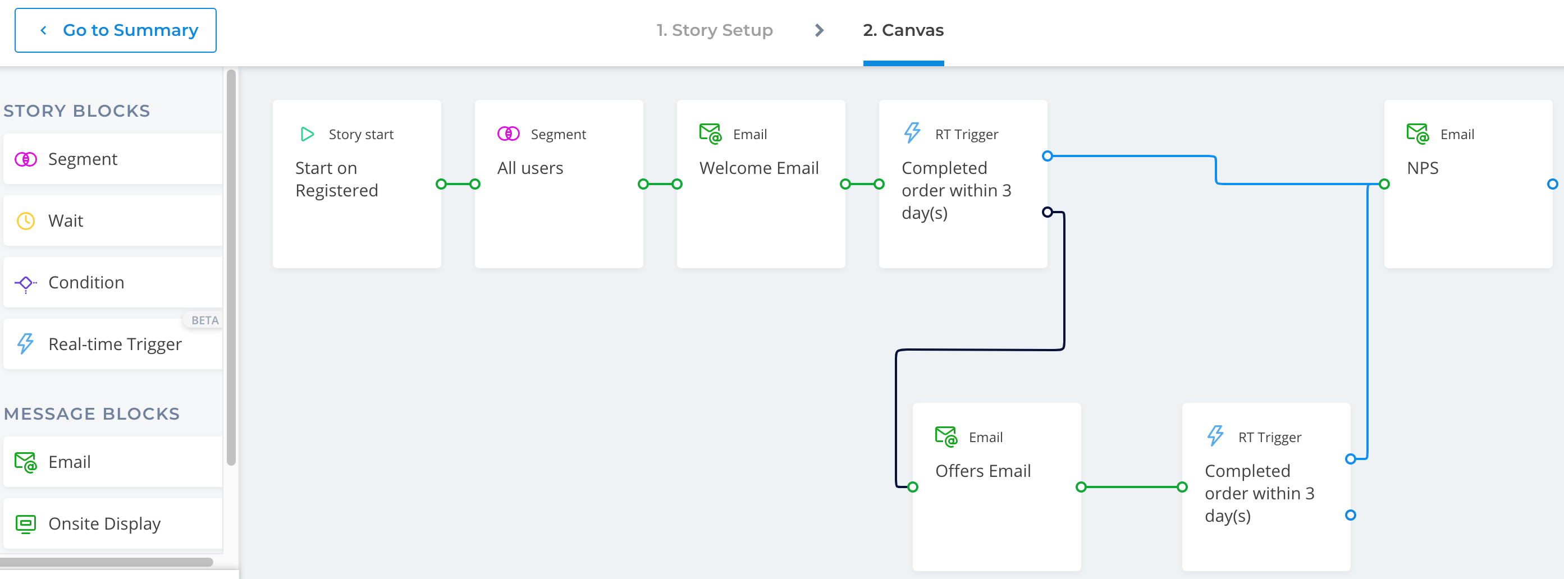Image resolution: width=1564 pixels, height=579 pixels.
Task: Click the chevron between Story Setup and Canvas
Action: [819, 30]
